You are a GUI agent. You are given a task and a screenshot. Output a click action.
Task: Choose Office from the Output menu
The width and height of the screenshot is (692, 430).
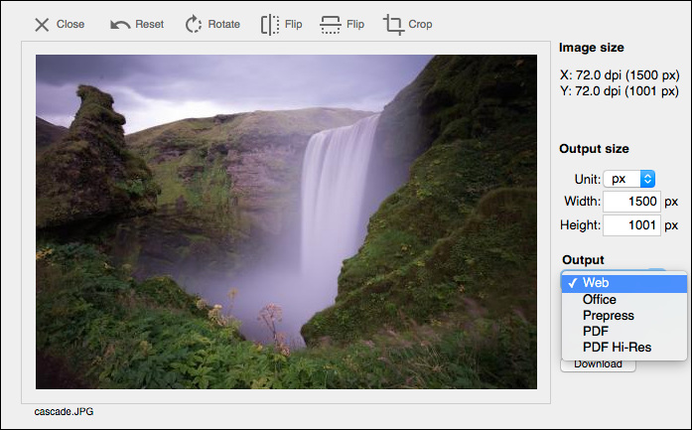(624, 299)
